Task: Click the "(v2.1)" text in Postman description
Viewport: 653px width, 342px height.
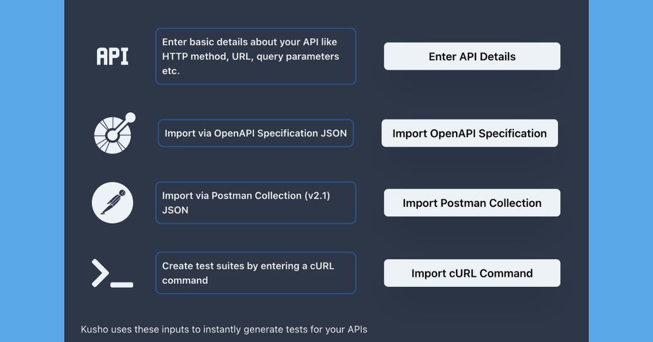Action: pos(317,195)
